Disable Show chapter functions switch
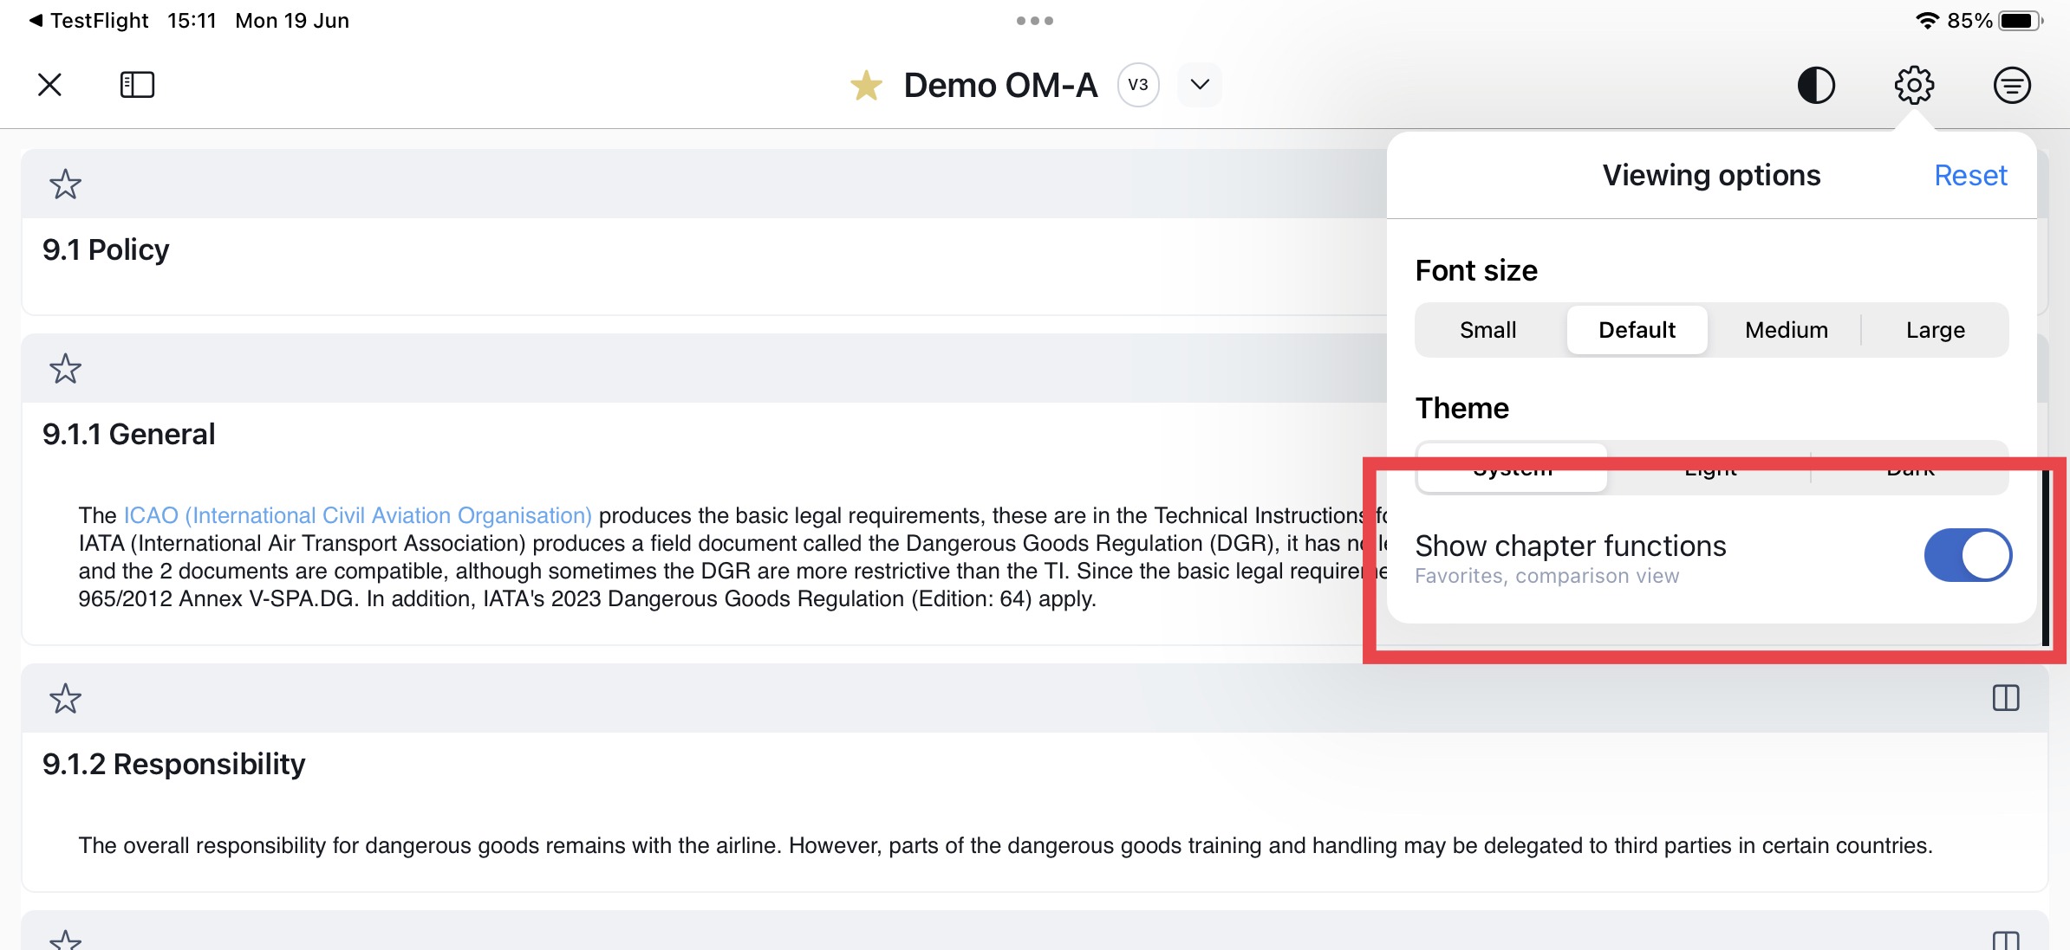 (x=1967, y=555)
